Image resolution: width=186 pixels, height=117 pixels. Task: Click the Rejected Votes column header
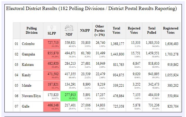134,31
